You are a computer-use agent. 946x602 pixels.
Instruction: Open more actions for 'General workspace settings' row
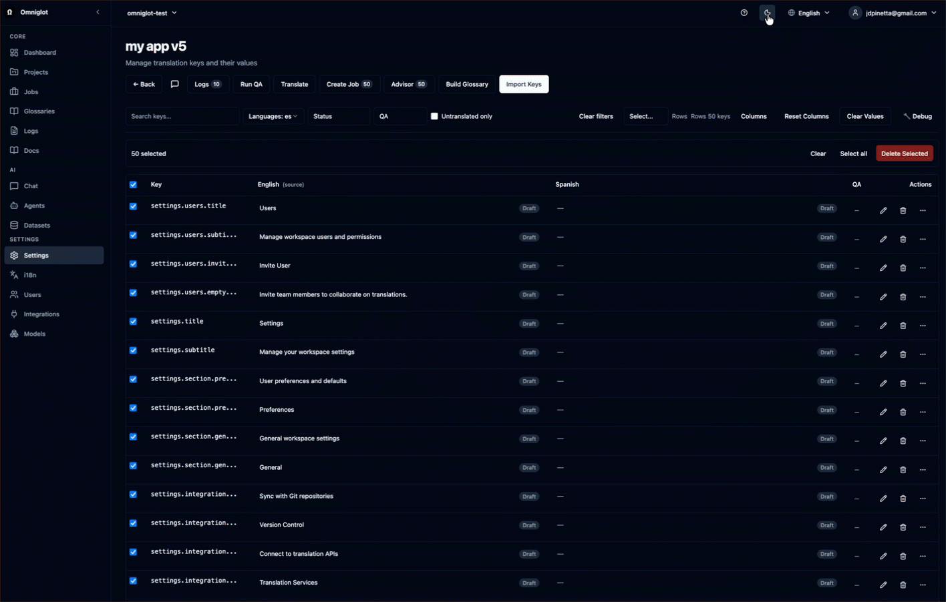click(923, 440)
